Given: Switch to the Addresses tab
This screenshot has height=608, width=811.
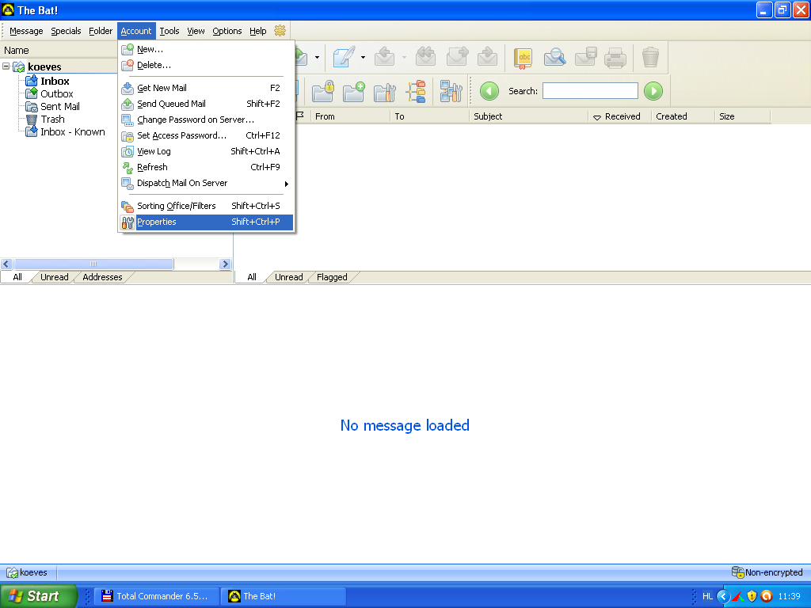Looking at the screenshot, I should (102, 278).
